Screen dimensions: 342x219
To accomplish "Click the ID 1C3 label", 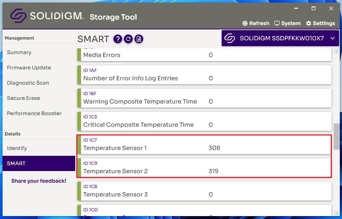I will [x=90, y=117].
